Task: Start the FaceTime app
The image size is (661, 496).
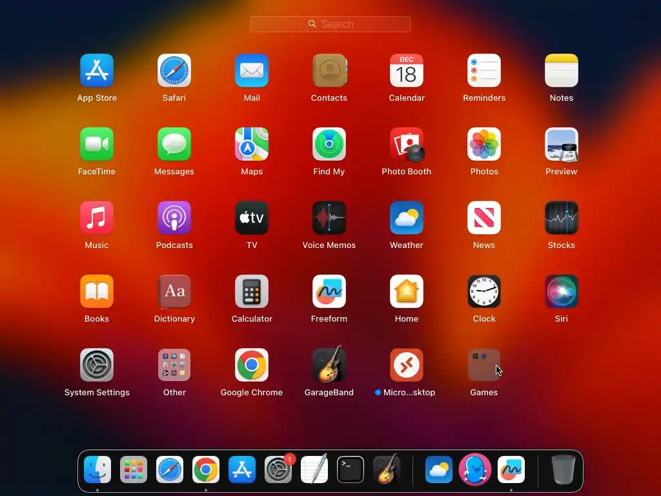Action: (97, 144)
